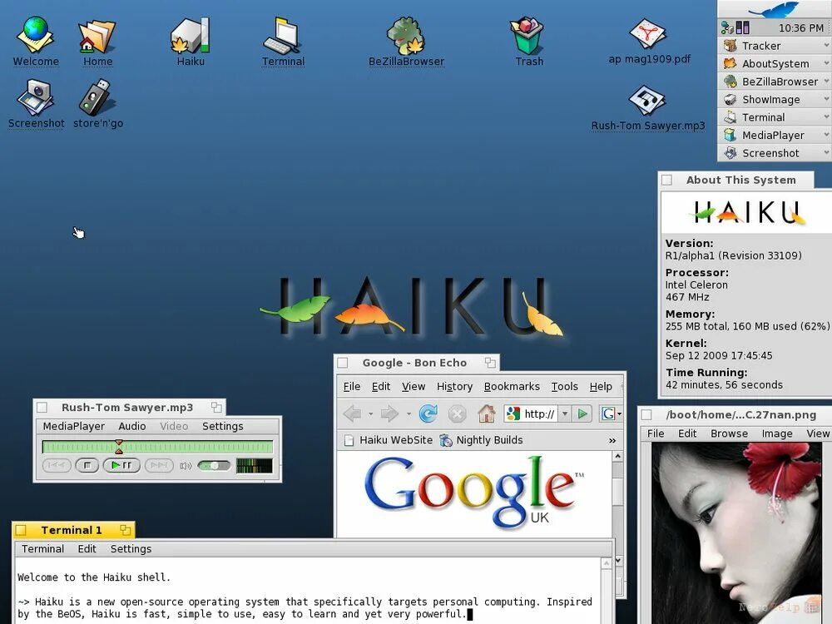Click the browser Forward arrow
832x624 pixels.
389,414
